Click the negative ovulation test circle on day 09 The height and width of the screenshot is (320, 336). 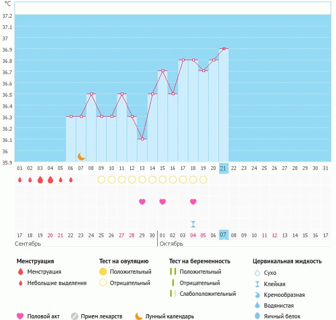click(101, 180)
